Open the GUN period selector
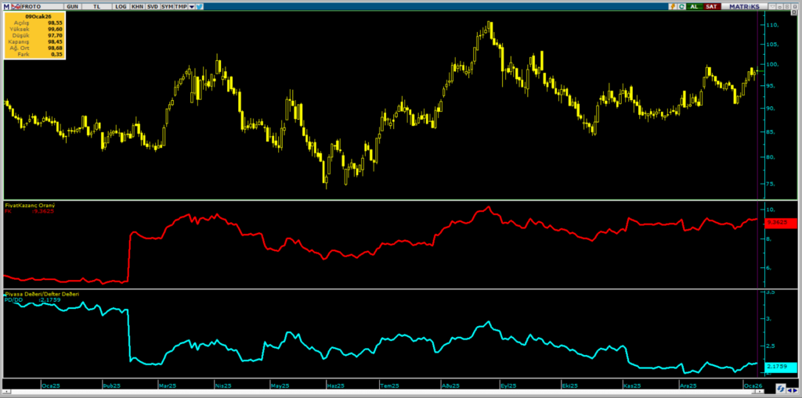 pos(73,5)
